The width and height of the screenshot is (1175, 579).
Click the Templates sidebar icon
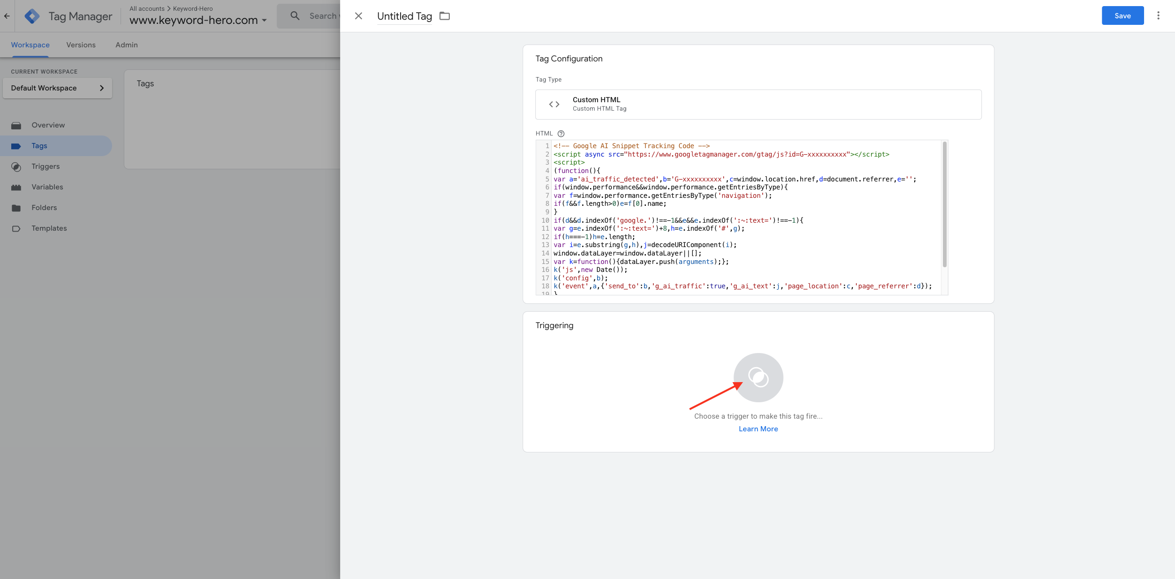16,228
